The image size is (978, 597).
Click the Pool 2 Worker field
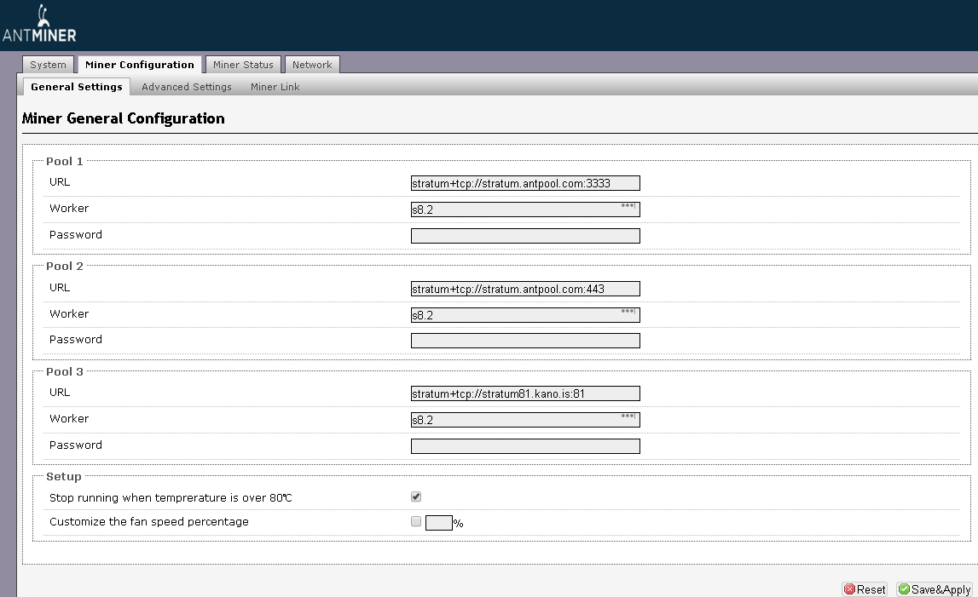pos(525,315)
